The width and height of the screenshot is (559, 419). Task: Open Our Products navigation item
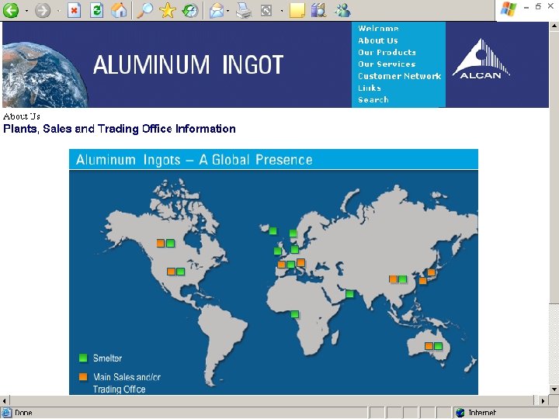(x=387, y=53)
